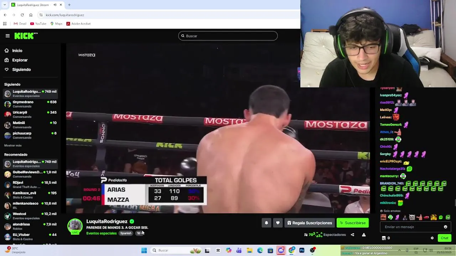The image size is (456, 256).
Task: Click the LuquitaRodriguez channel name
Action: [x=107, y=221]
